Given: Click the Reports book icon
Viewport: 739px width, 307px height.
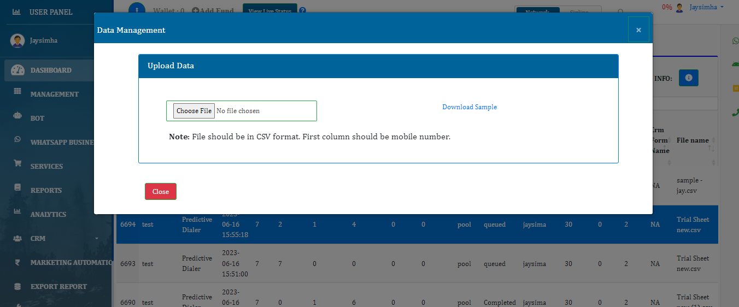Looking at the screenshot, I should 17,190.
